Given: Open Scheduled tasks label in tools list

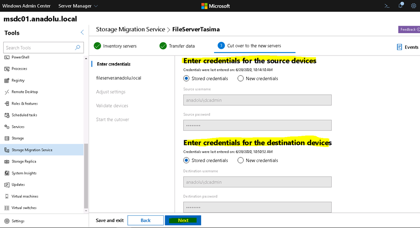Looking at the screenshot, I should click(24, 115).
